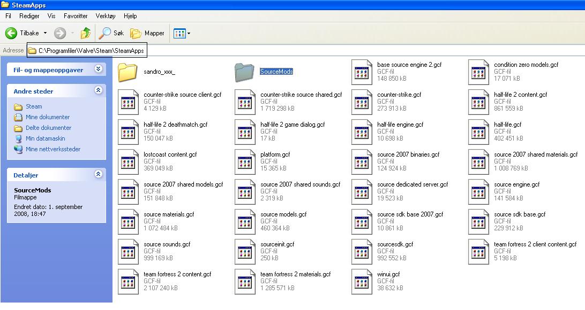Viewport: 585px width, 310px height.
Task: Click the highlighted SourceMods folder name
Action: click(x=276, y=72)
